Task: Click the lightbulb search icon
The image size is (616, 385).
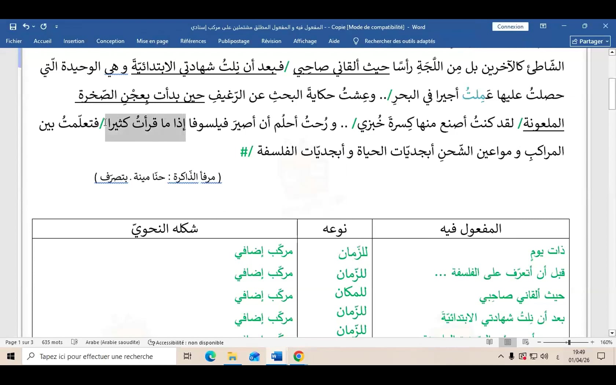Action: 356,41
